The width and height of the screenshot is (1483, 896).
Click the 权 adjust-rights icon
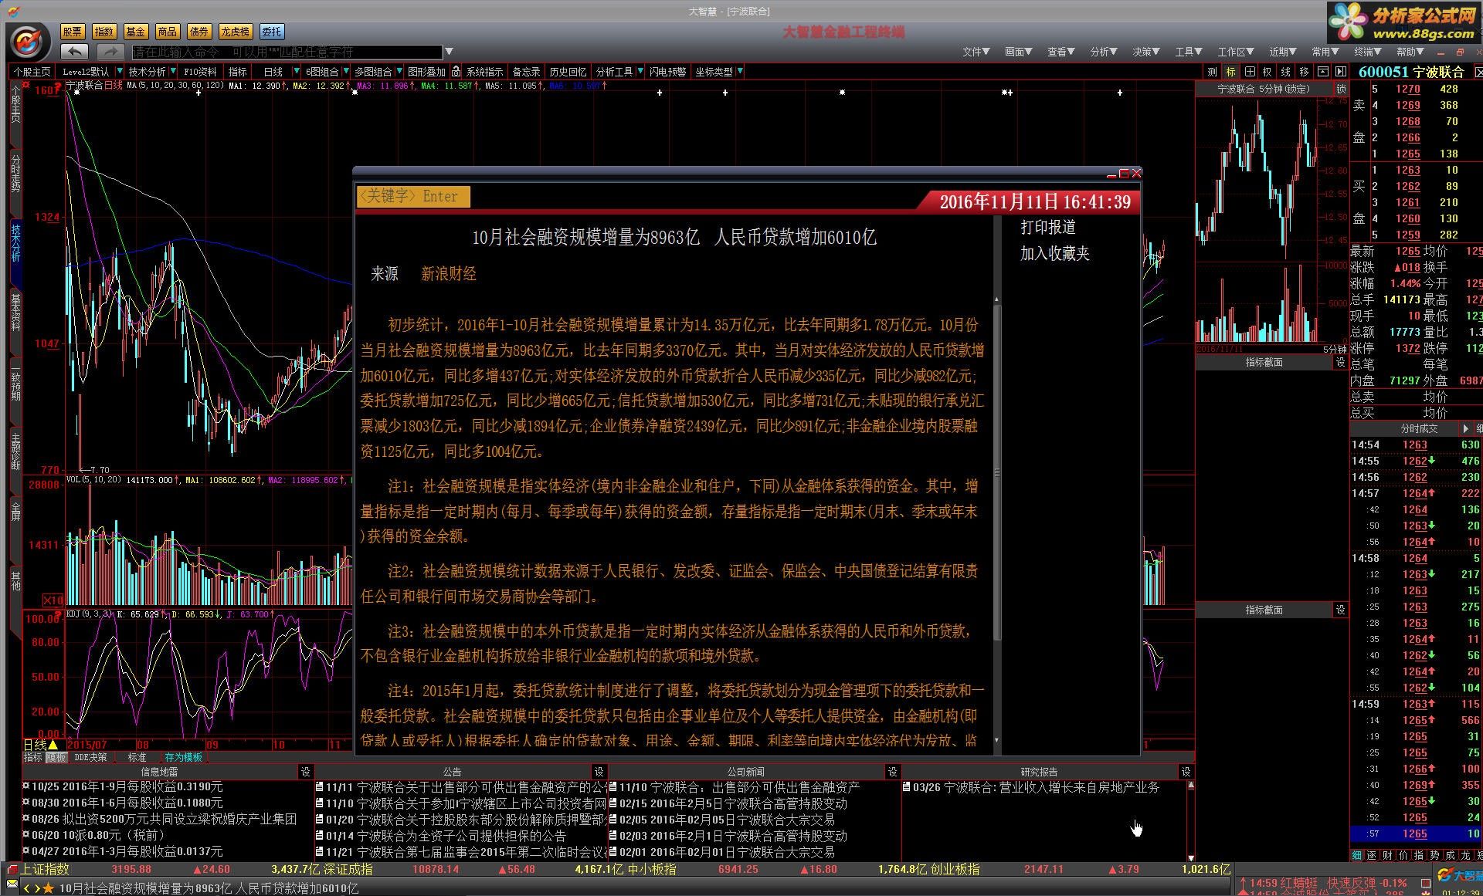click(1268, 72)
